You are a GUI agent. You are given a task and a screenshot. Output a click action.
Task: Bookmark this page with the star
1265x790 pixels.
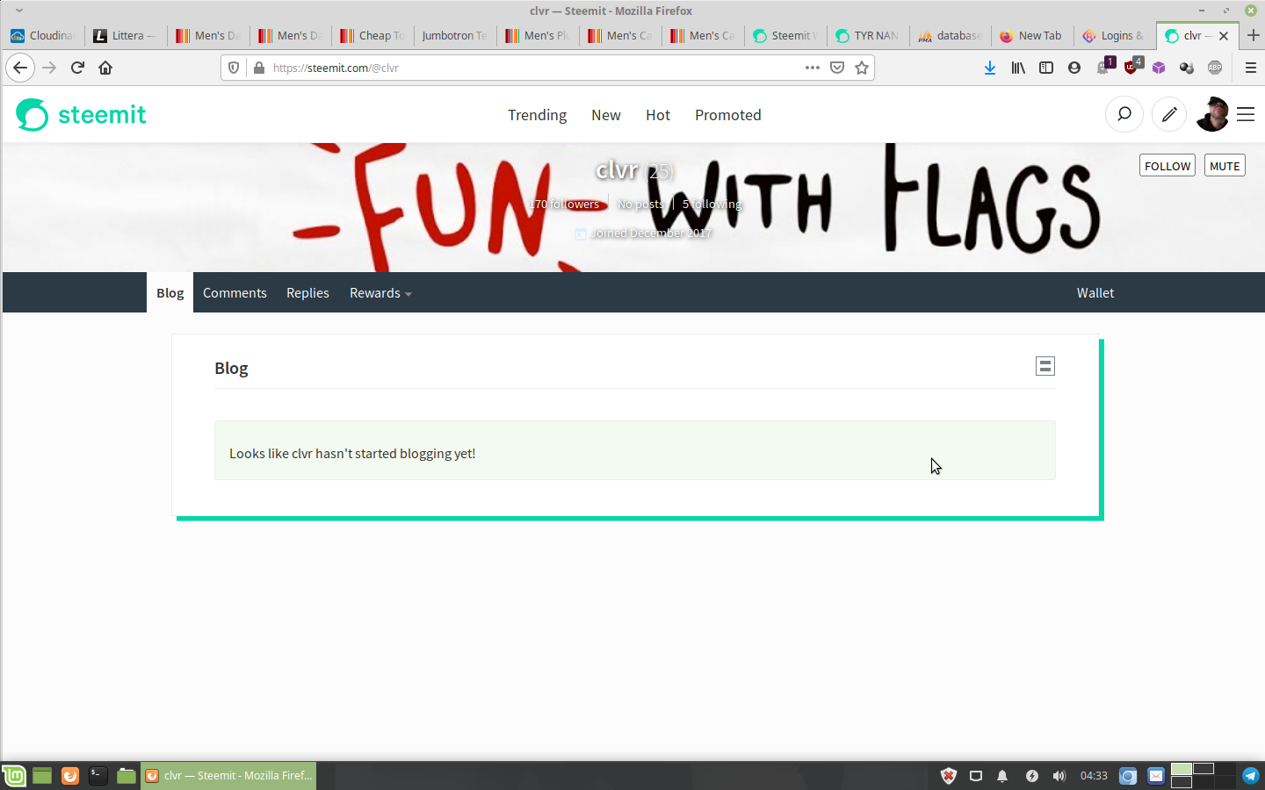pos(862,68)
